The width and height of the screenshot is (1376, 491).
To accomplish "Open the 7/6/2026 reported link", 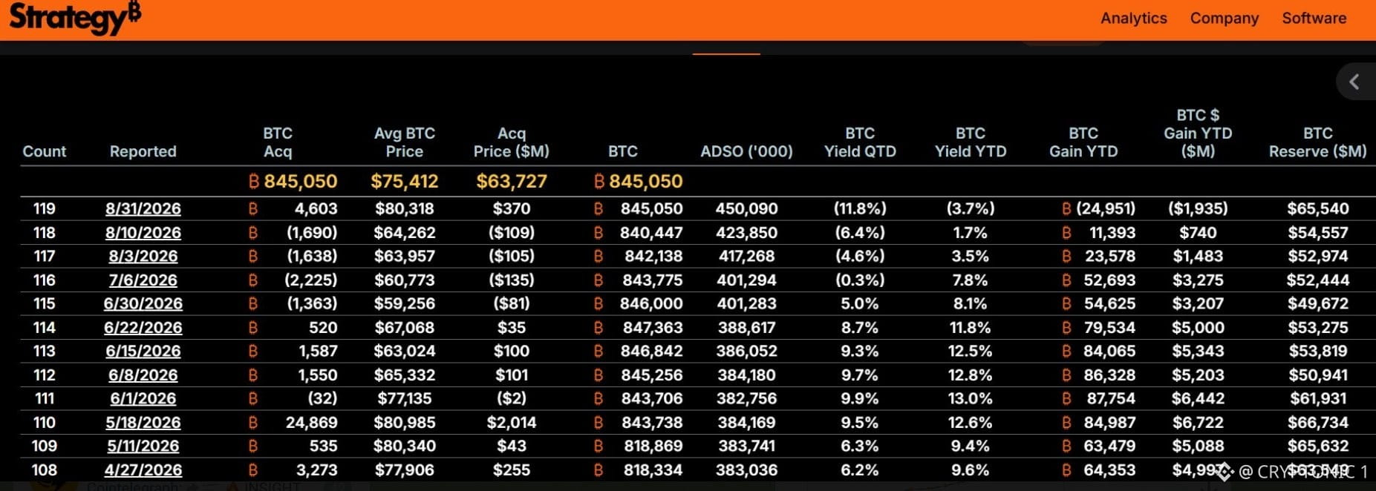I will point(143,280).
